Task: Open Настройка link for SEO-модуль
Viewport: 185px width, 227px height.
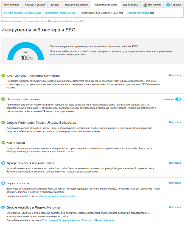Action: (175, 75)
